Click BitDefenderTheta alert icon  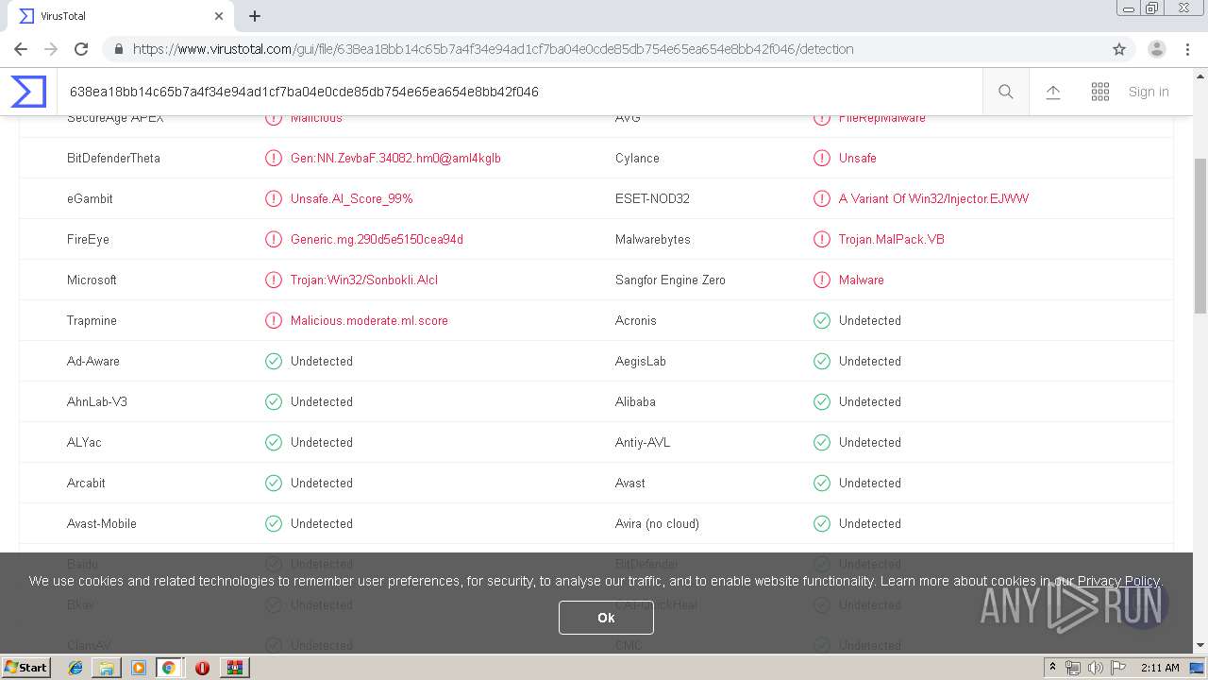pos(274,158)
